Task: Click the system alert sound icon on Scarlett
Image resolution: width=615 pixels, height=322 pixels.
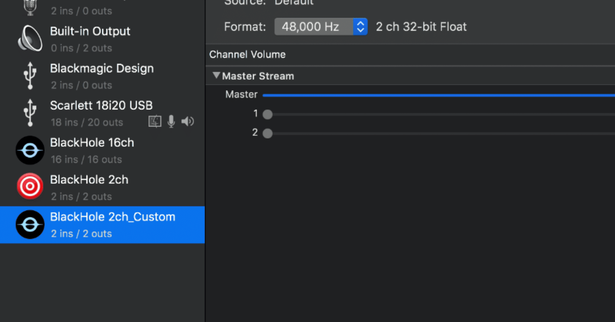Action: pyautogui.click(x=155, y=121)
